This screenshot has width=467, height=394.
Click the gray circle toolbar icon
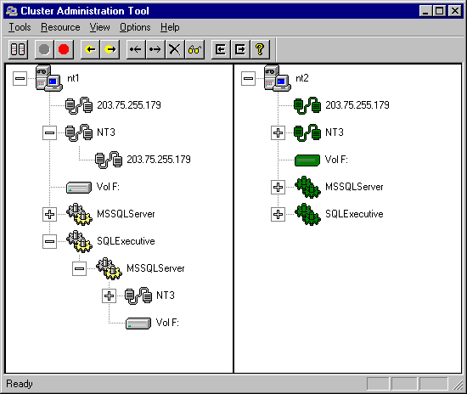click(44, 49)
